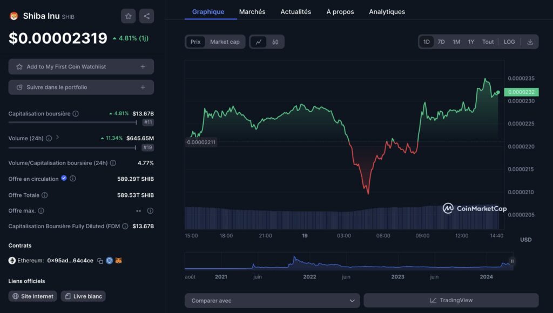This screenshot has width=553, height=313.
Task: Select the 1D time range
Action: (x=427, y=42)
